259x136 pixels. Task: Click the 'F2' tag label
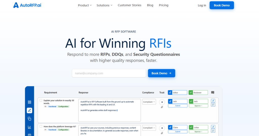coord(46,106)
